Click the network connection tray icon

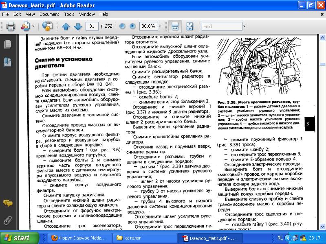[295, 238]
